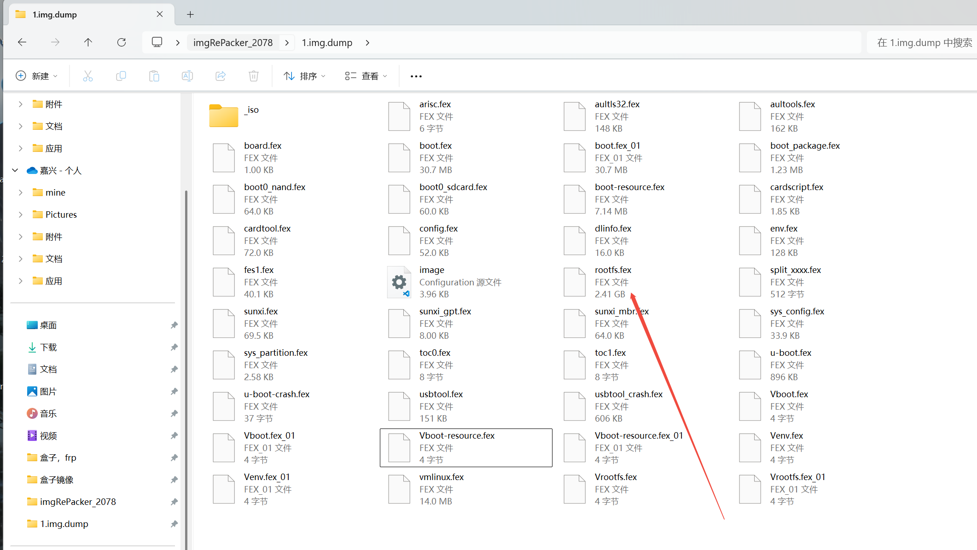977x550 pixels.
Task: Open the 新建 dropdown menu
Action: 37,76
